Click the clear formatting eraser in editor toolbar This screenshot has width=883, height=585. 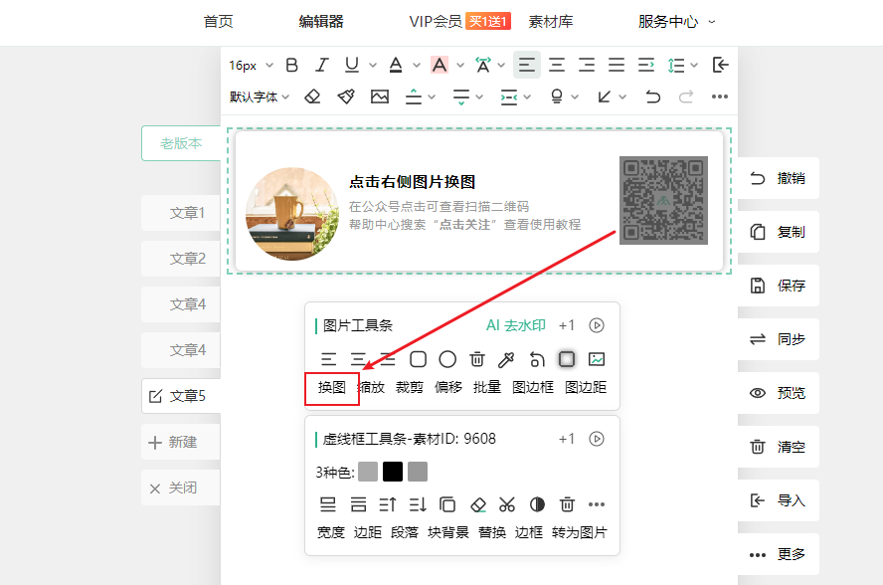point(312,97)
